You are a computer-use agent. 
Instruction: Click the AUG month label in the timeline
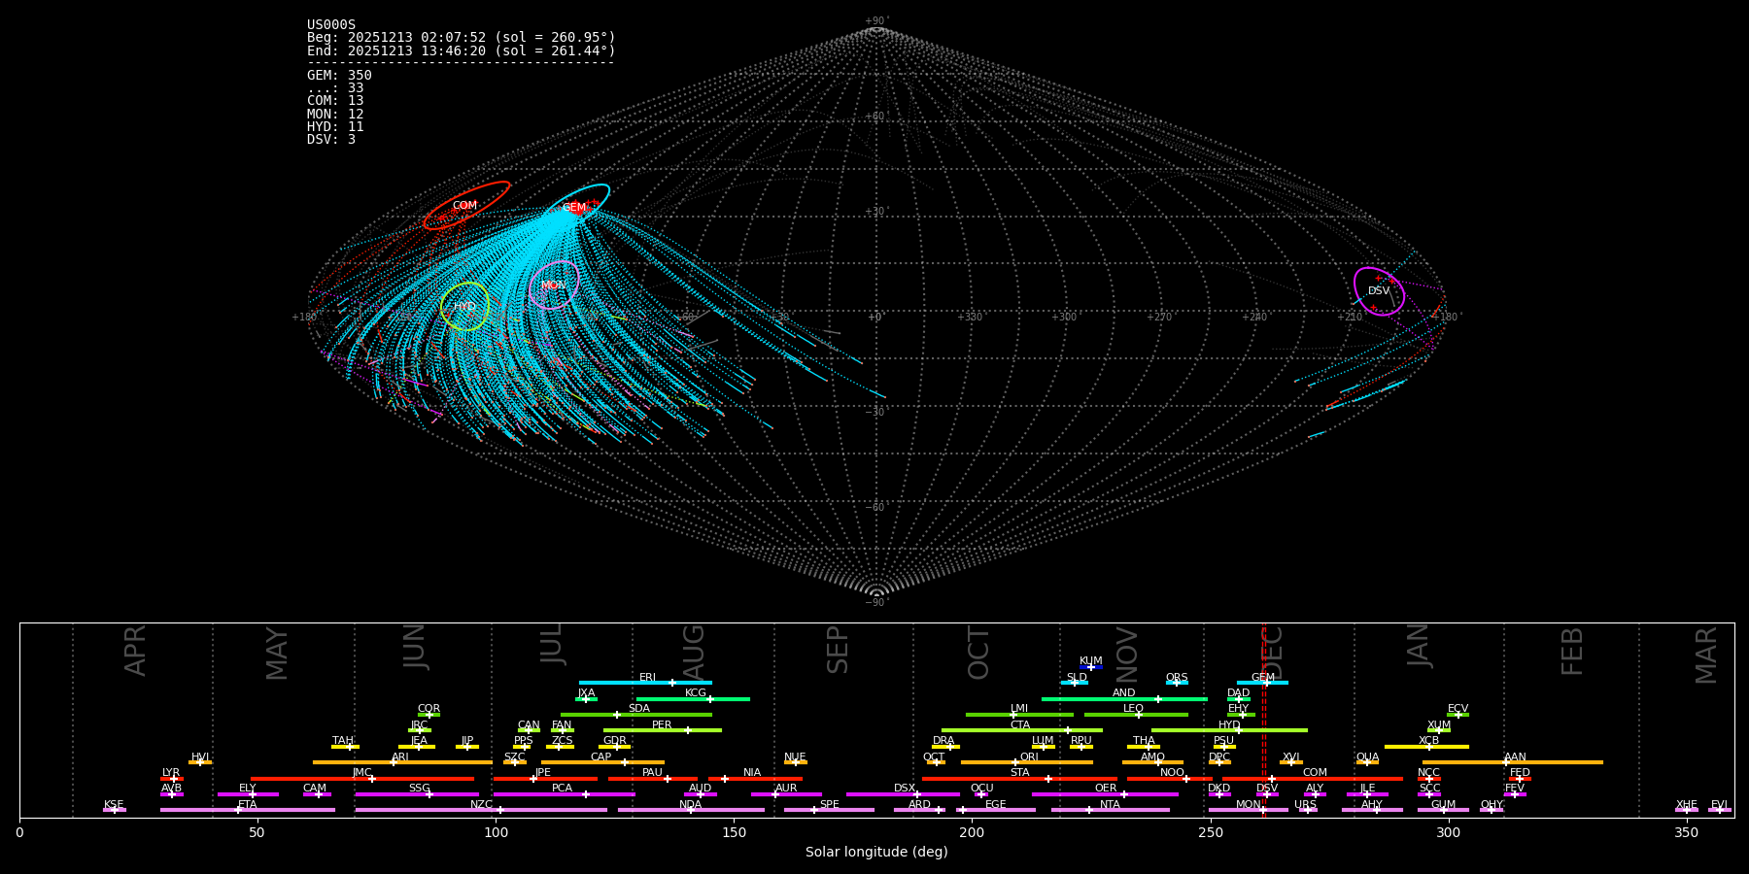click(694, 653)
